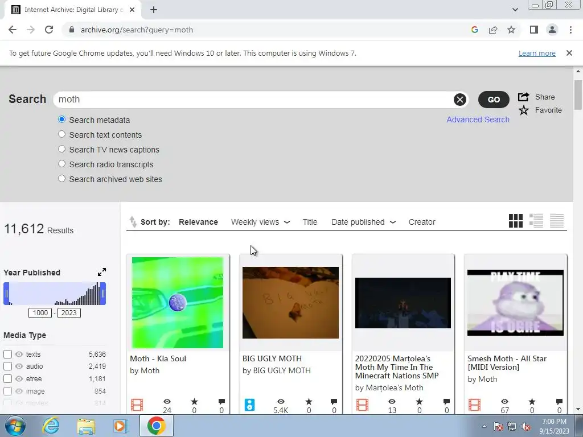The image size is (583, 437).
Task: Click the GO search button
Action: [x=494, y=100]
